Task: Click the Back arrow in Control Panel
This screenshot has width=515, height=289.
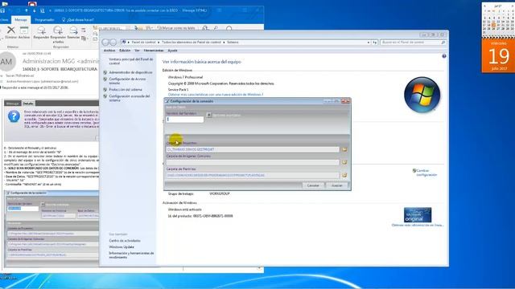Action: coord(105,43)
